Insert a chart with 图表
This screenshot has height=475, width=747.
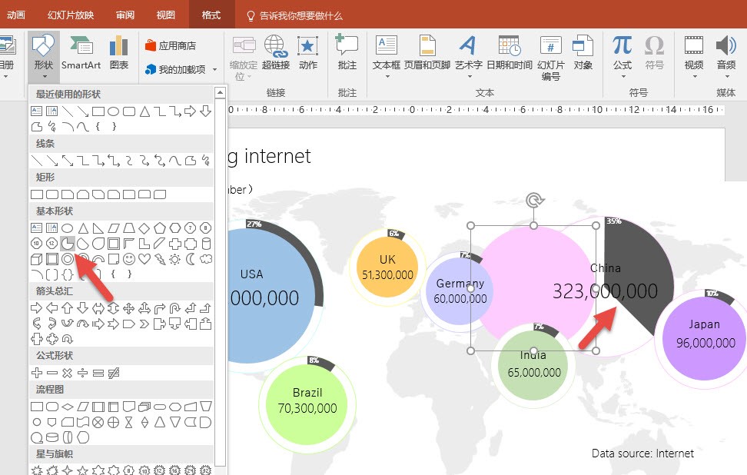tap(118, 53)
